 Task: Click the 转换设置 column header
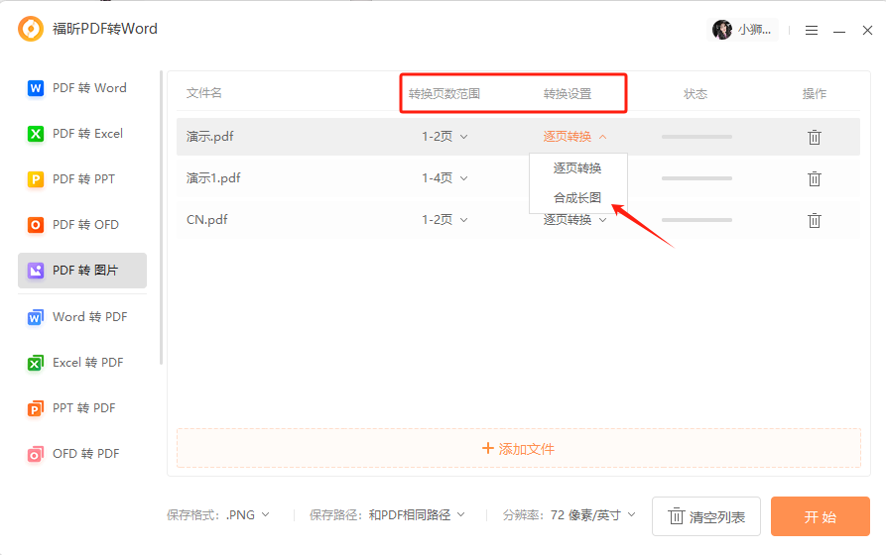coord(568,94)
